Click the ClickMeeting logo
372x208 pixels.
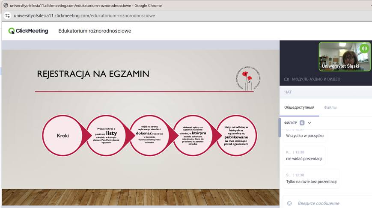click(x=28, y=31)
